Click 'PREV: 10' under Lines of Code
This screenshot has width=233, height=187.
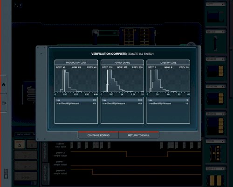[x=184, y=67]
